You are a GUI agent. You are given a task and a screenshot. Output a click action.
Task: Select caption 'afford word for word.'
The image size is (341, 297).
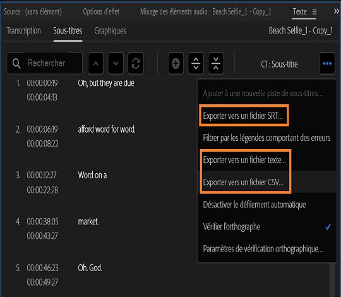point(107,130)
